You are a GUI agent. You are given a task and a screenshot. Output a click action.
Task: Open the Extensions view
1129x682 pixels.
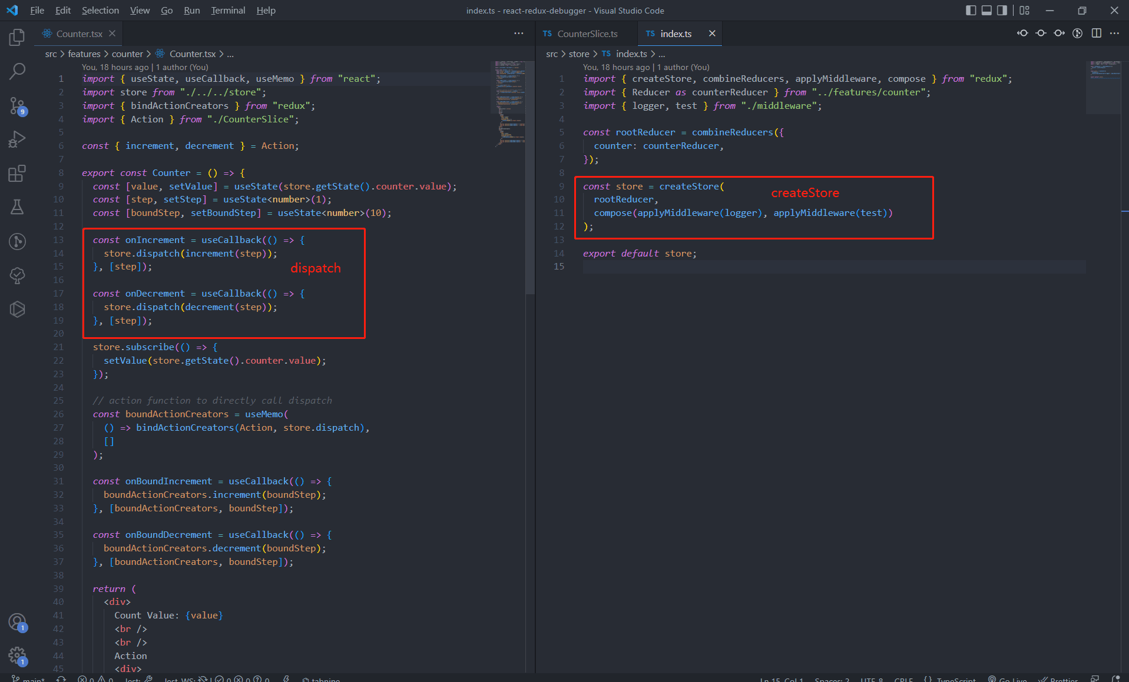17,174
